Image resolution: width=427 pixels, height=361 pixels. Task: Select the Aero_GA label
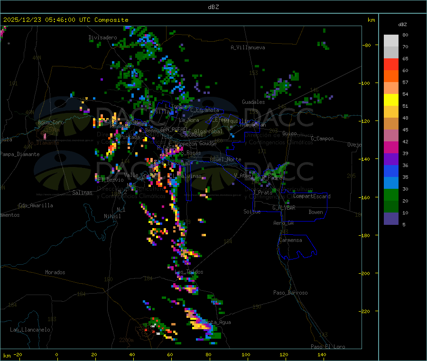coord(284,223)
